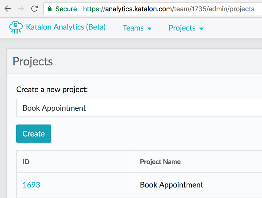Click the ID column header

[26, 162]
